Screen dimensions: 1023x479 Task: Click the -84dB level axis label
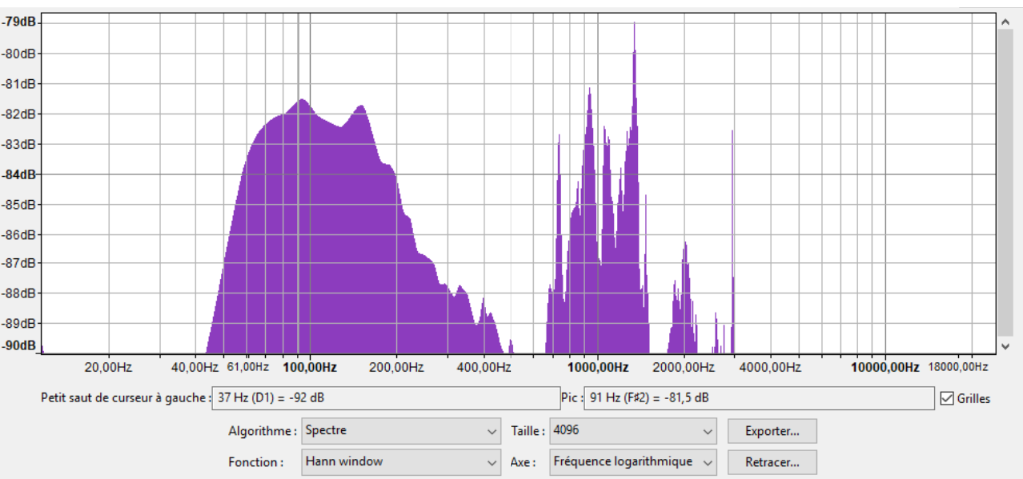point(20,174)
